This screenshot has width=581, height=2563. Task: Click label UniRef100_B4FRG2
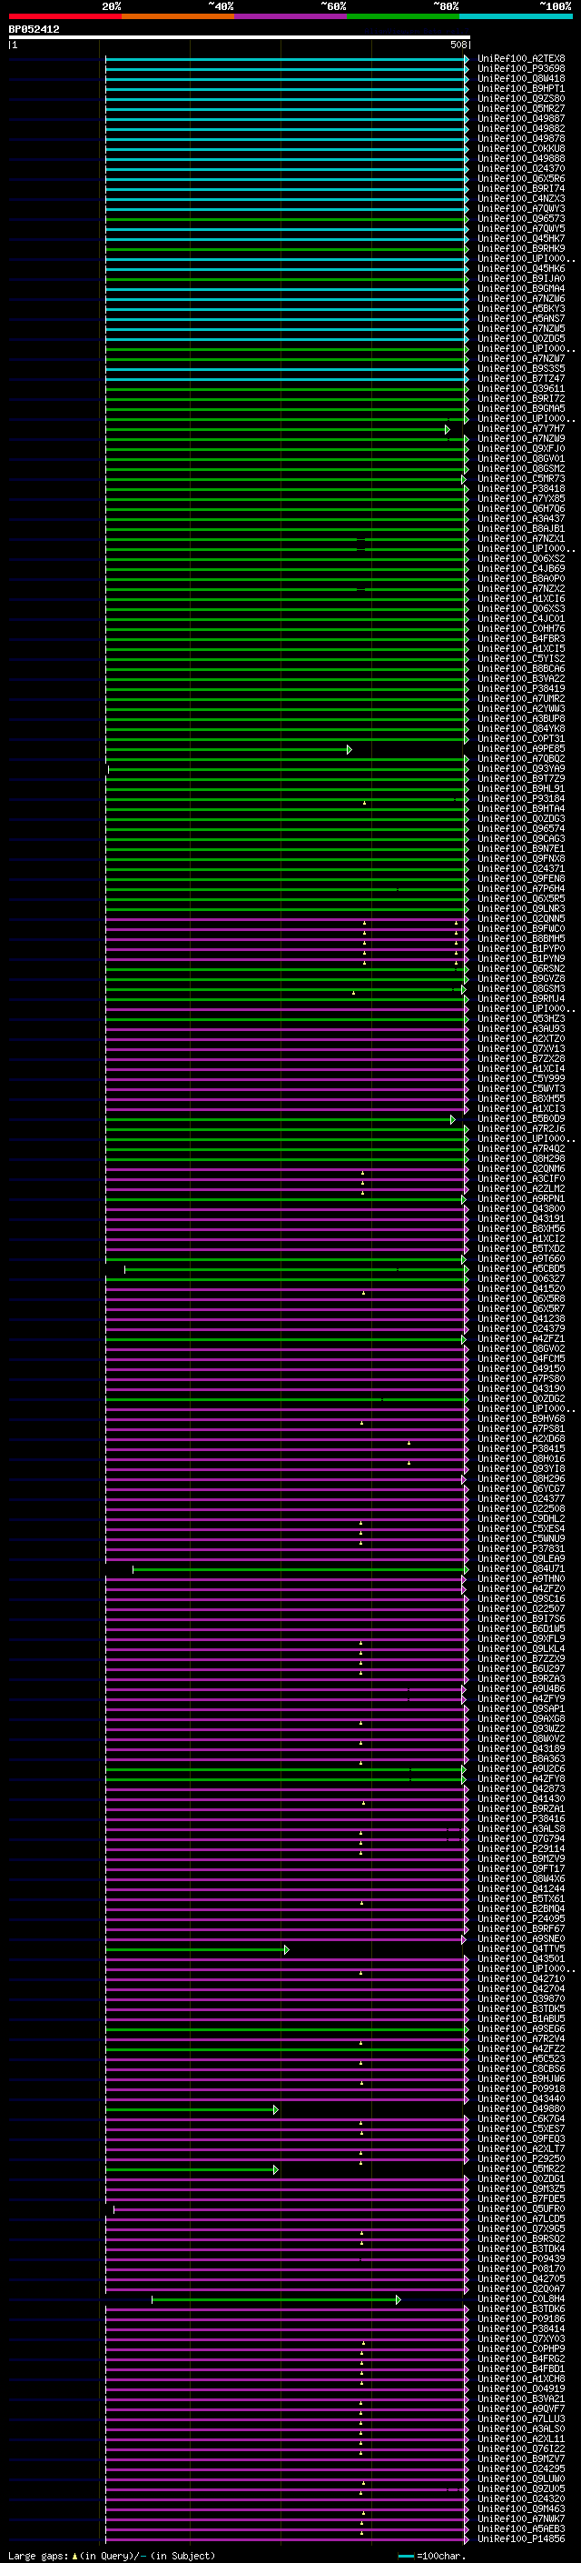(520, 2359)
